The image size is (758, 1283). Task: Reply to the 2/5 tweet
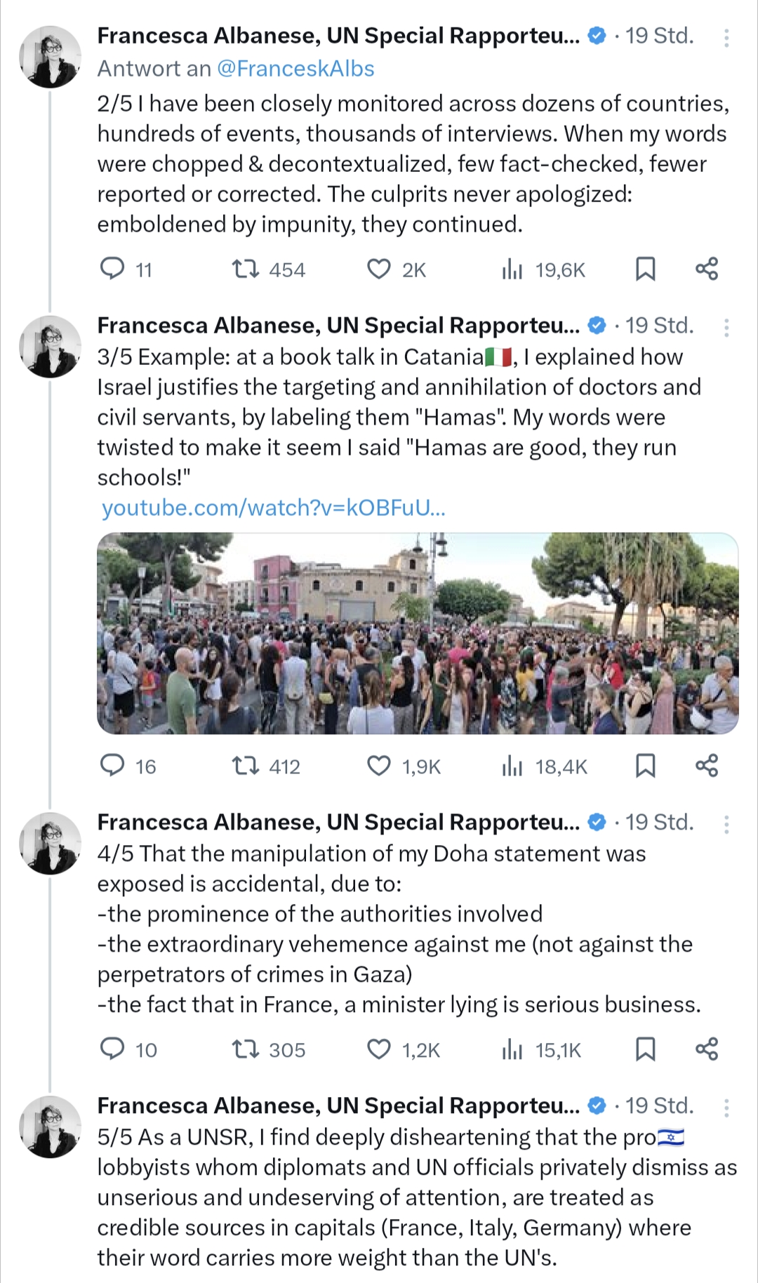[112, 269]
